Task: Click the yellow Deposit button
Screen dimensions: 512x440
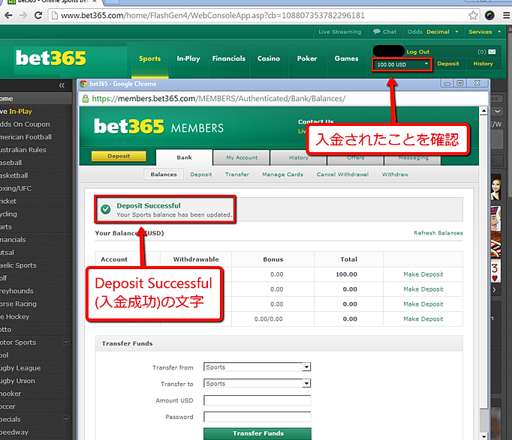Action: coord(119,156)
